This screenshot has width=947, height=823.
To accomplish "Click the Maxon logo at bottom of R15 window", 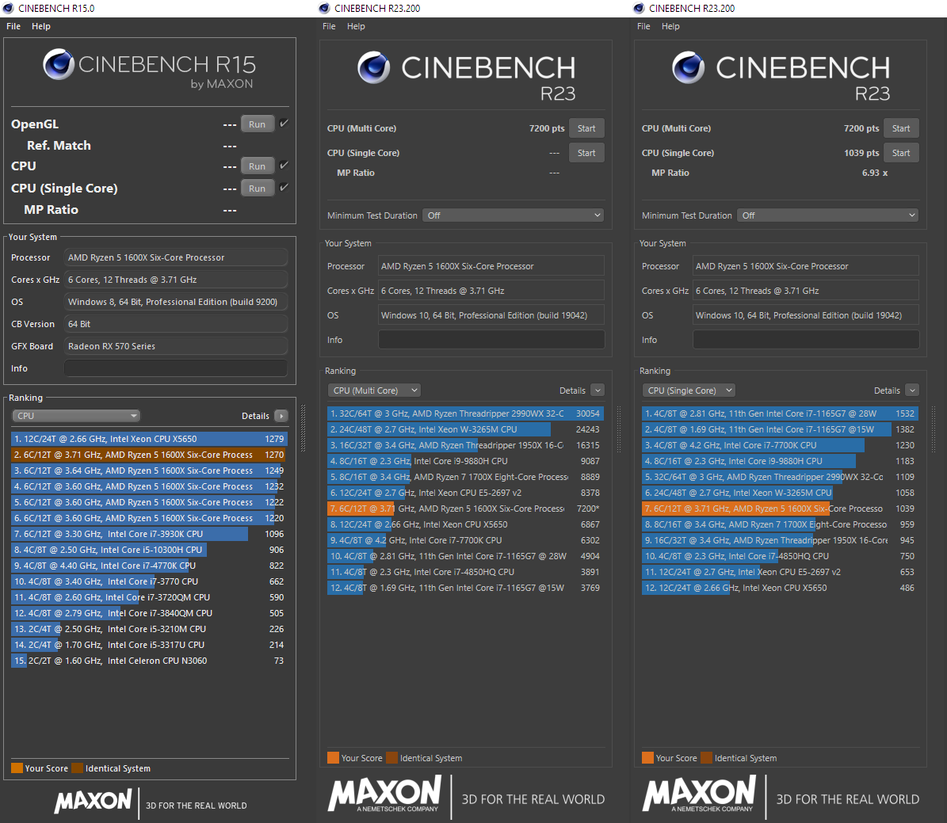I will click(93, 802).
